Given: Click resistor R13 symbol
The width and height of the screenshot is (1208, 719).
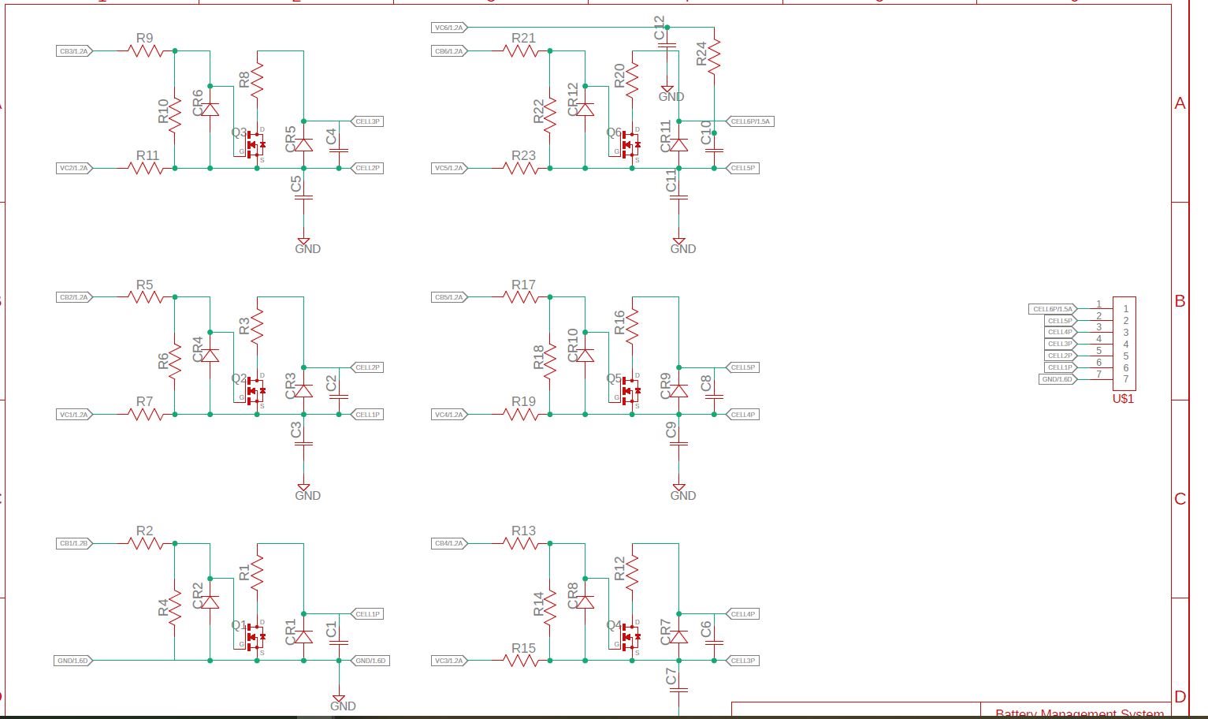Looking at the screenshot, I should (520, 543).
